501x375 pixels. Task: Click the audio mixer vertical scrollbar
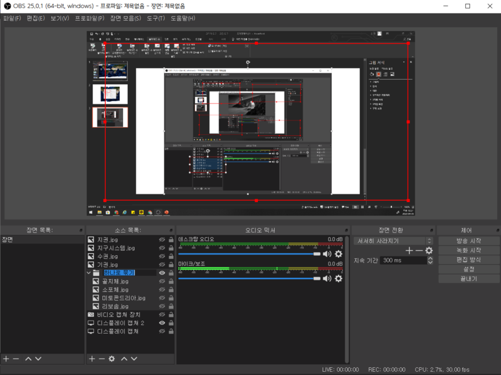pyautogui.click(x=347, y=299)
